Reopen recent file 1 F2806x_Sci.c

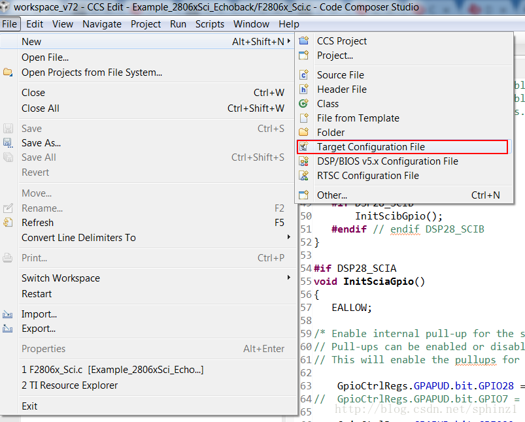pos(148,370)
